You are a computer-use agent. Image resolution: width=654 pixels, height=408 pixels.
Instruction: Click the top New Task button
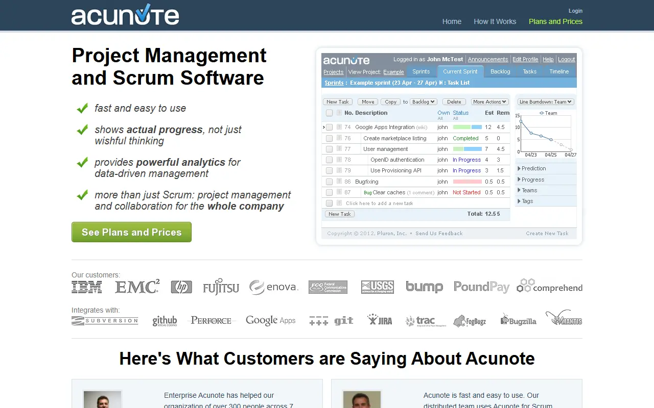(x=338, y=102)
